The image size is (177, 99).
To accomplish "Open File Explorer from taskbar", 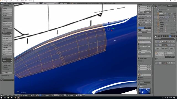I will click(x=8, y=98).
